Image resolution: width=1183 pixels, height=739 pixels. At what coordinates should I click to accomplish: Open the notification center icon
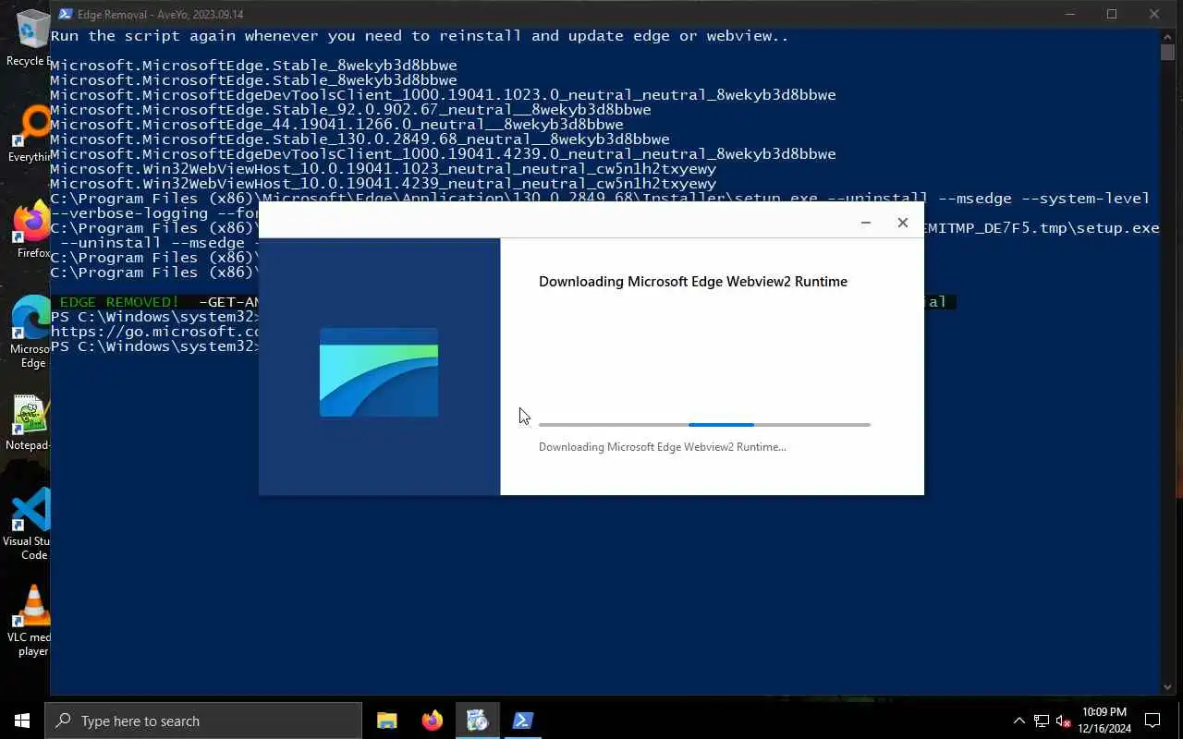pos(1153,721)
